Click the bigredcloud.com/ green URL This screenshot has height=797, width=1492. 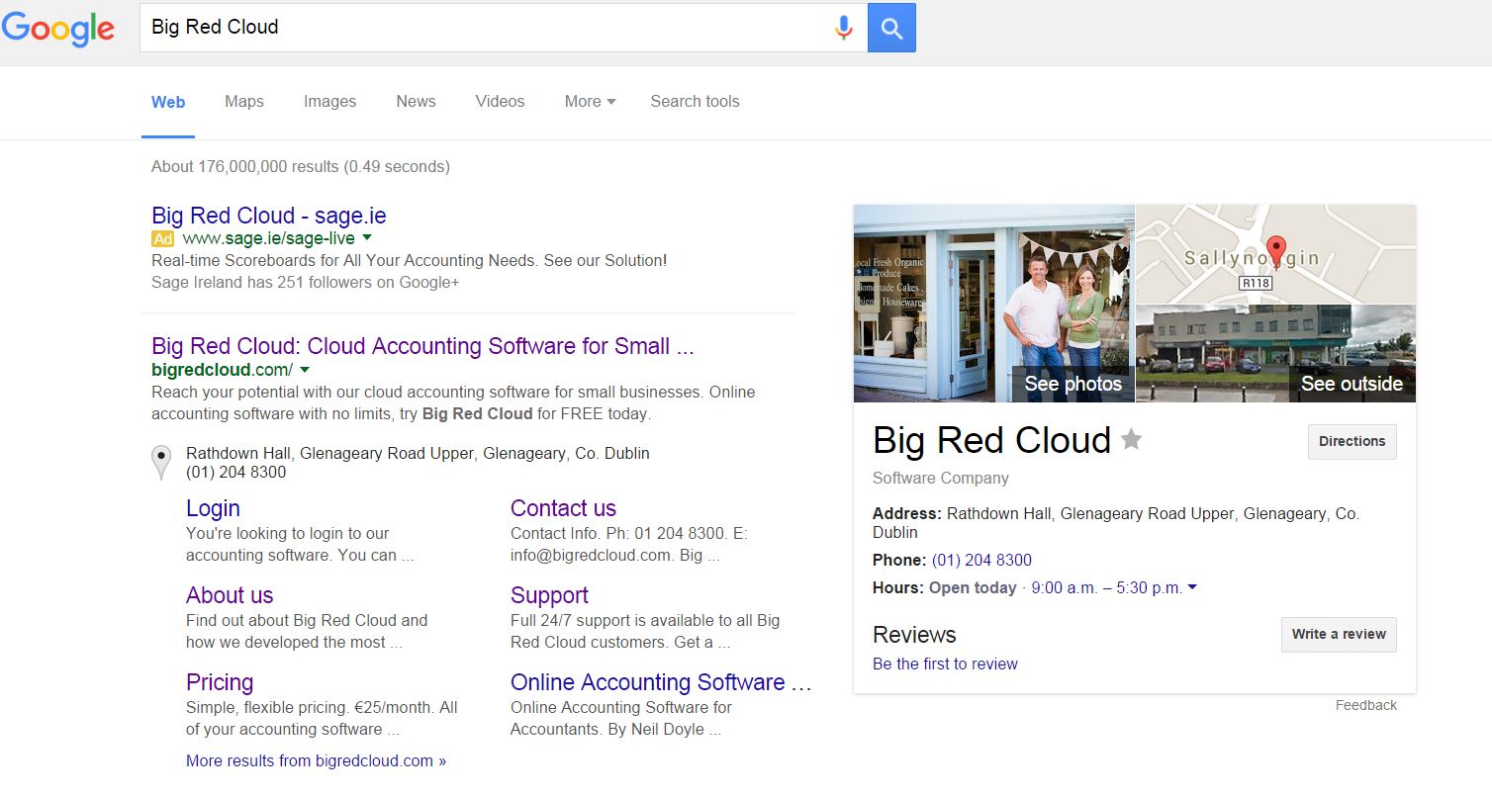[223, 370]
